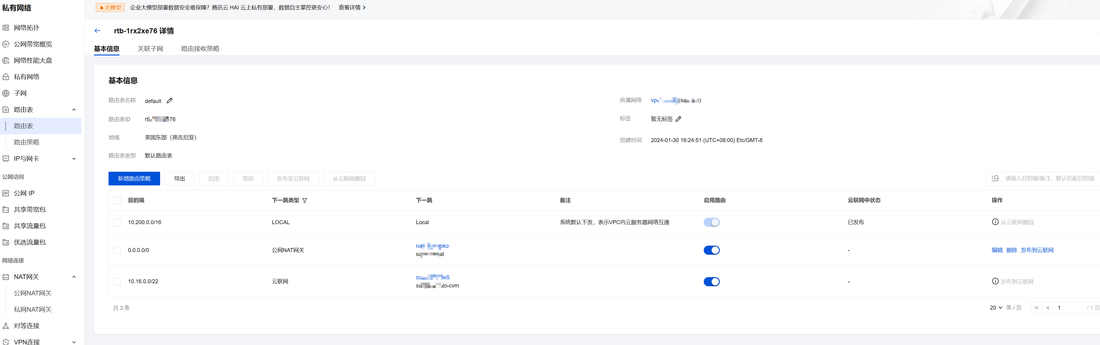Expand the IP与网卡 sidebar group
The width and height of the screenshot is (1100, 345).
[x=74, y=159]
